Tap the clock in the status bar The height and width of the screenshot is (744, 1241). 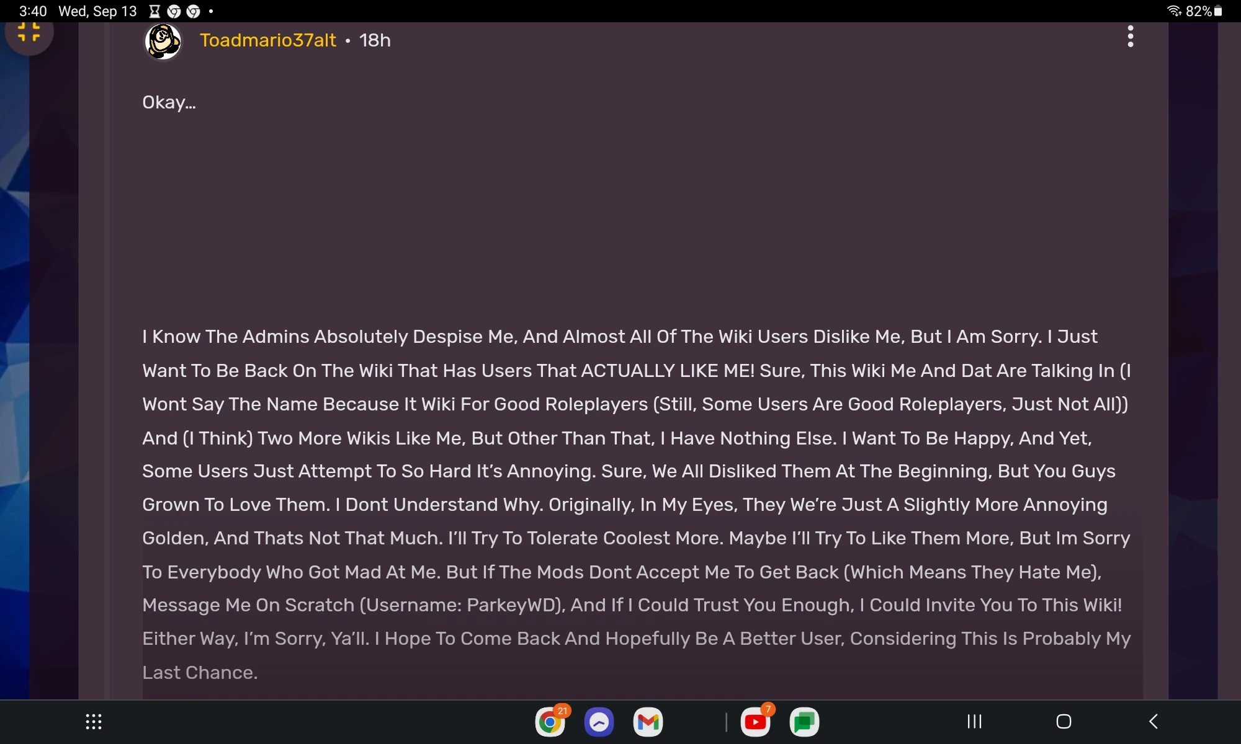pos(32,11)
